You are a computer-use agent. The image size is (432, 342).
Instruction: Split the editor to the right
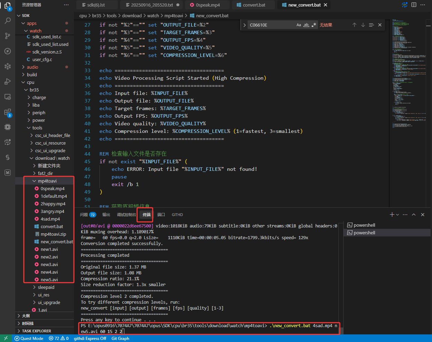[414, 5]
